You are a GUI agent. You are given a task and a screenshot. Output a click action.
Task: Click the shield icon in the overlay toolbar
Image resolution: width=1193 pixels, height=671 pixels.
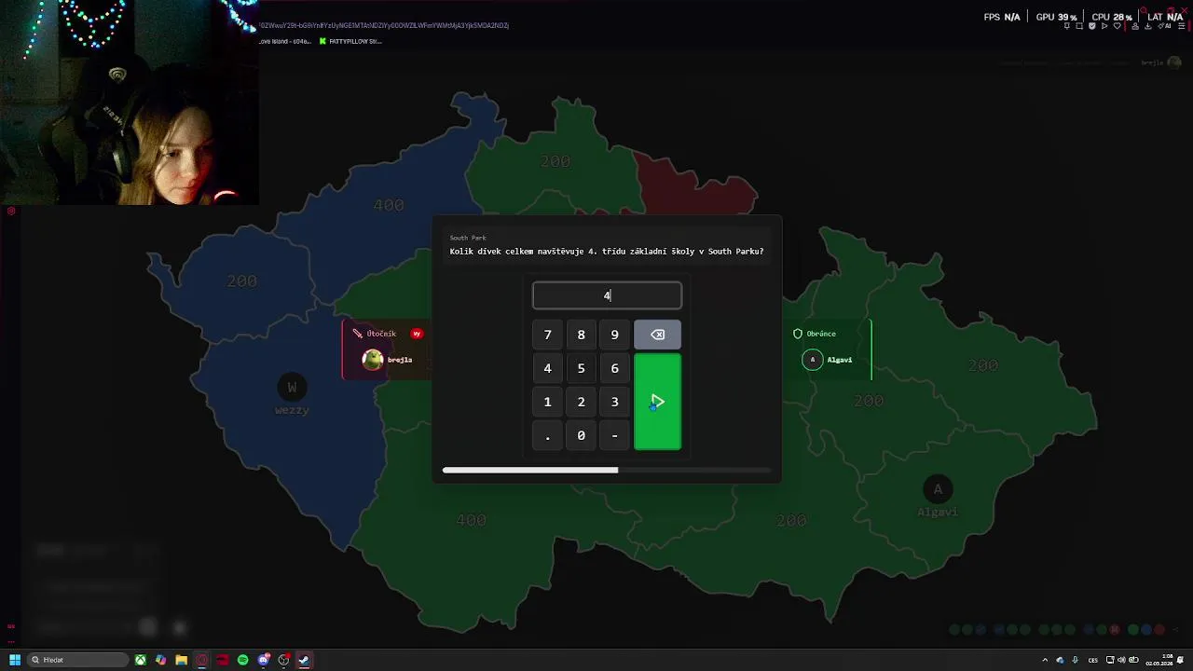[1092, 26]
